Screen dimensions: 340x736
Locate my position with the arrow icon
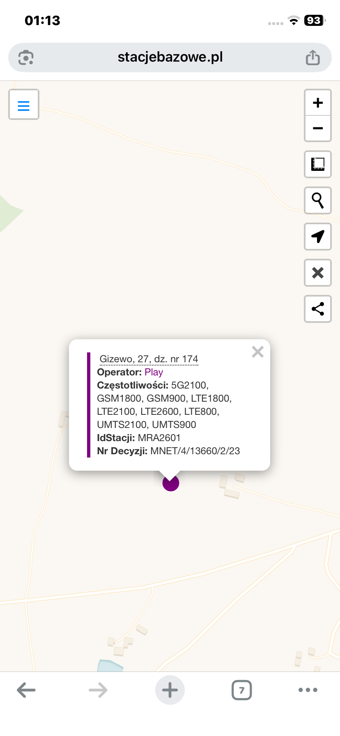[318, 237]
